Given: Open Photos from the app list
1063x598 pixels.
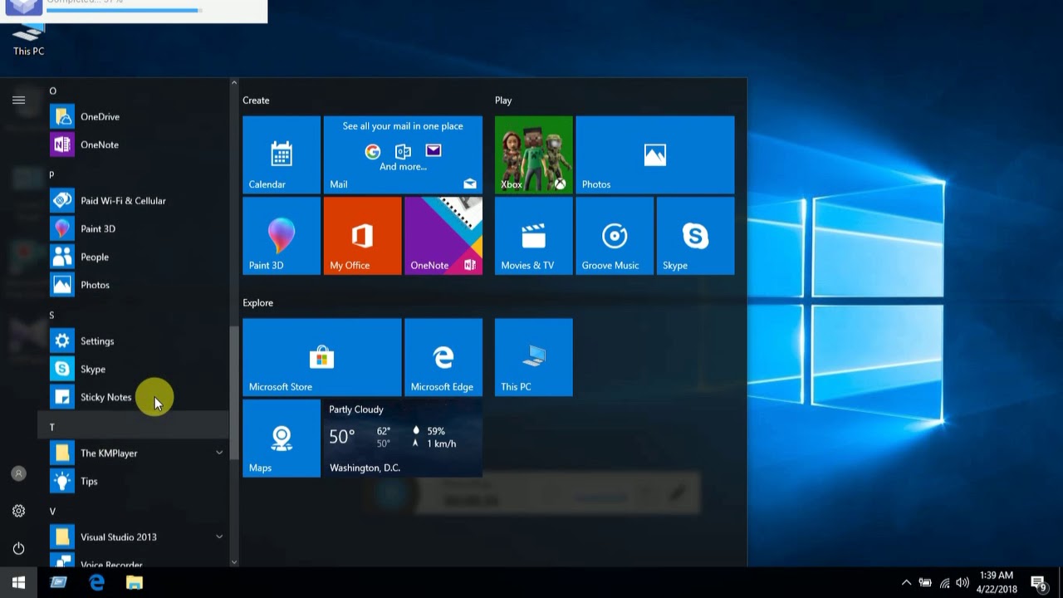Looking at the screenshot, I should click(x=133, y=285).
